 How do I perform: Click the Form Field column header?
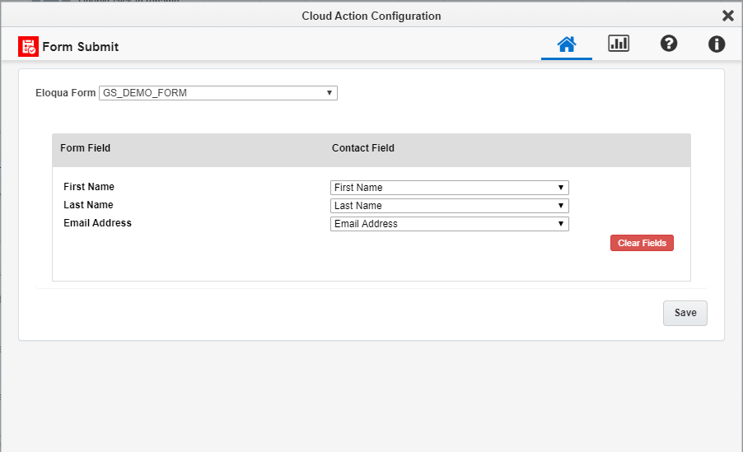(86, 148)
